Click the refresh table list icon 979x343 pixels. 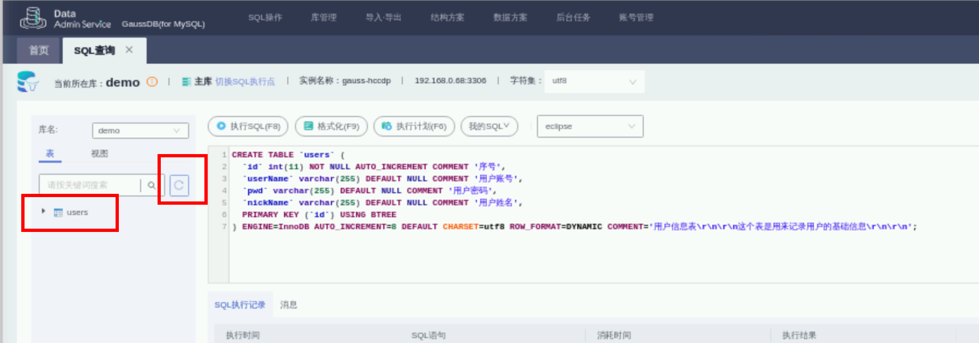pos(179,186)
